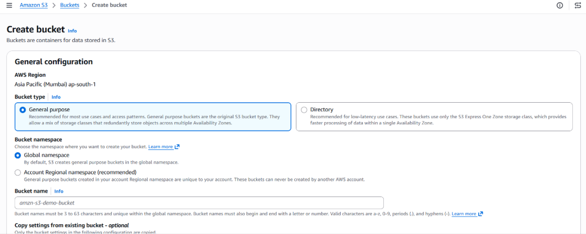Open Learn more link under Bucket namespace

click(161, 147)
